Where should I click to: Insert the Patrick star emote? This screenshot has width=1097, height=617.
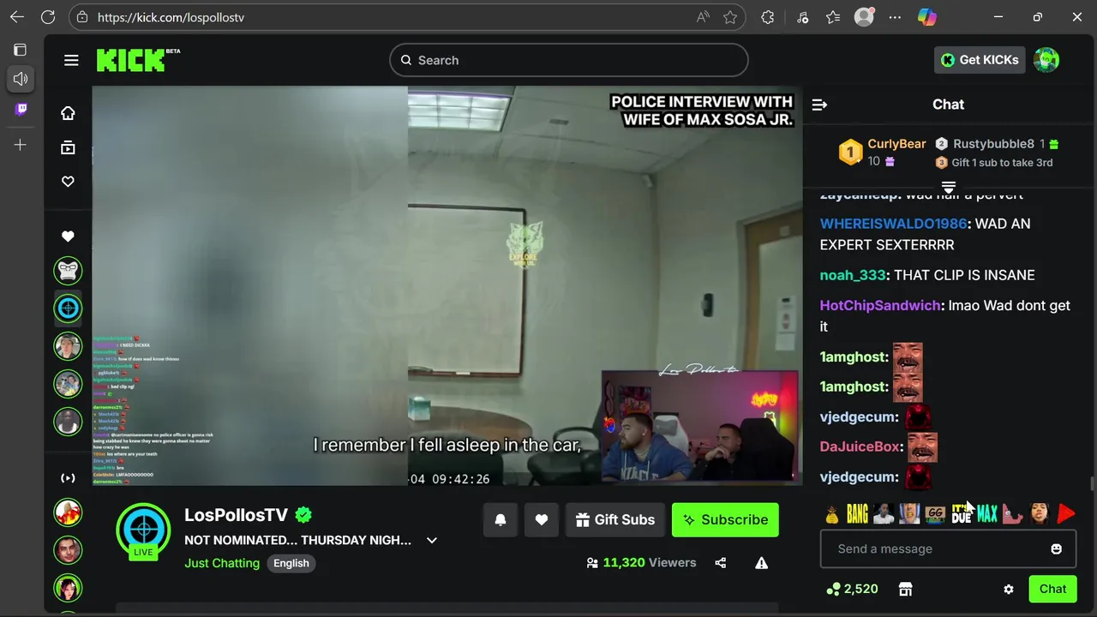click(x=1013, y=514)
